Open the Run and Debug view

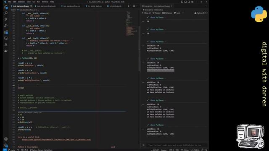[x=6, y=26]
